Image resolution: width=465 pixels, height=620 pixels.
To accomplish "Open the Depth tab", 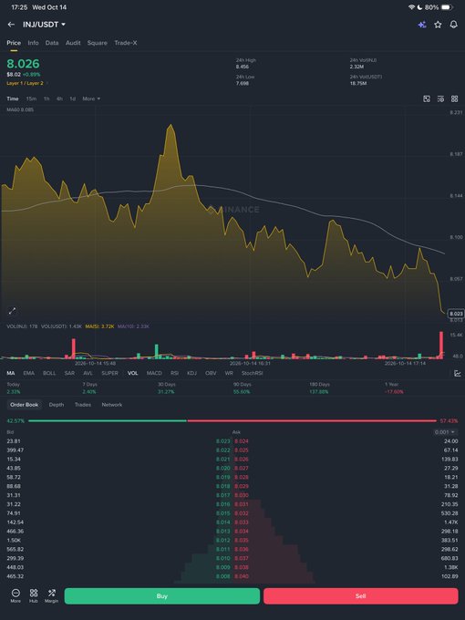I will point(57,405).
